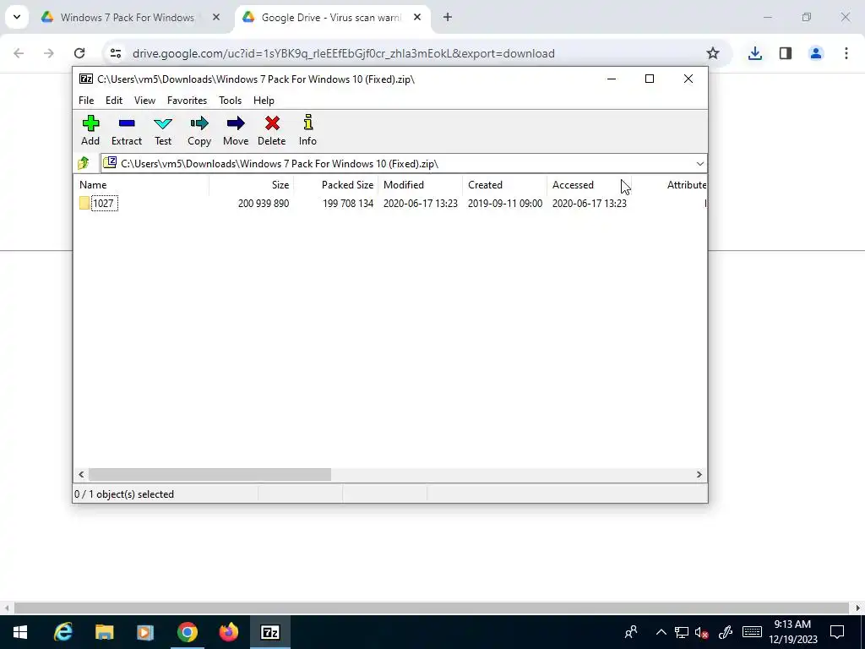
Task: View site information icon in address bar
Action: coord(115,53)
